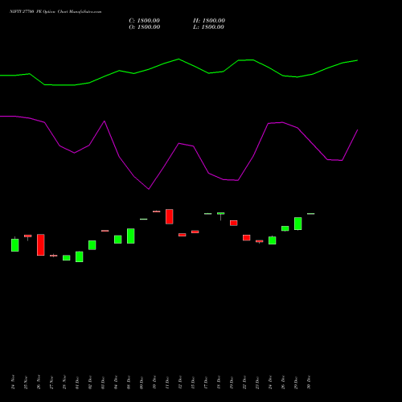Click the 30 Dec date label

[309, 382]
